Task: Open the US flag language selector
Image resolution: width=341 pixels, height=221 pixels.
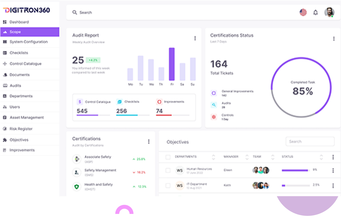Action: coord(303,13)
